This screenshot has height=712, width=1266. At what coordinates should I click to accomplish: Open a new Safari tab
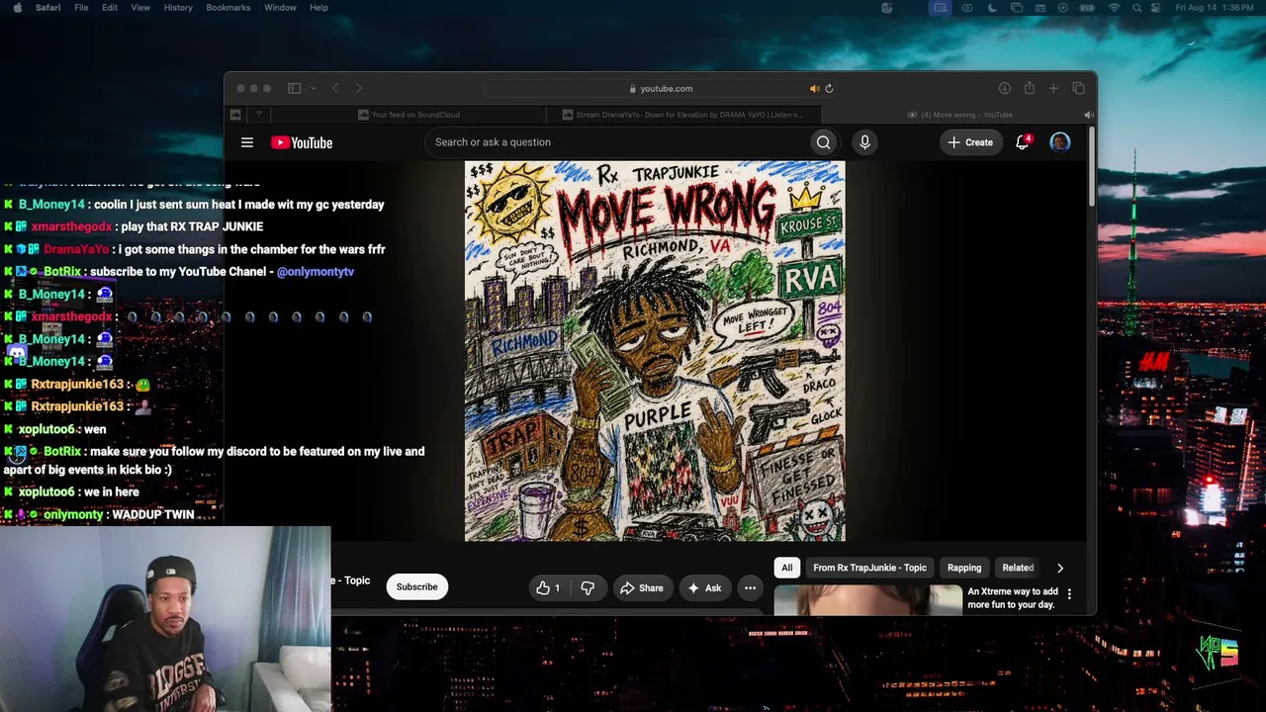point(1053,89)
